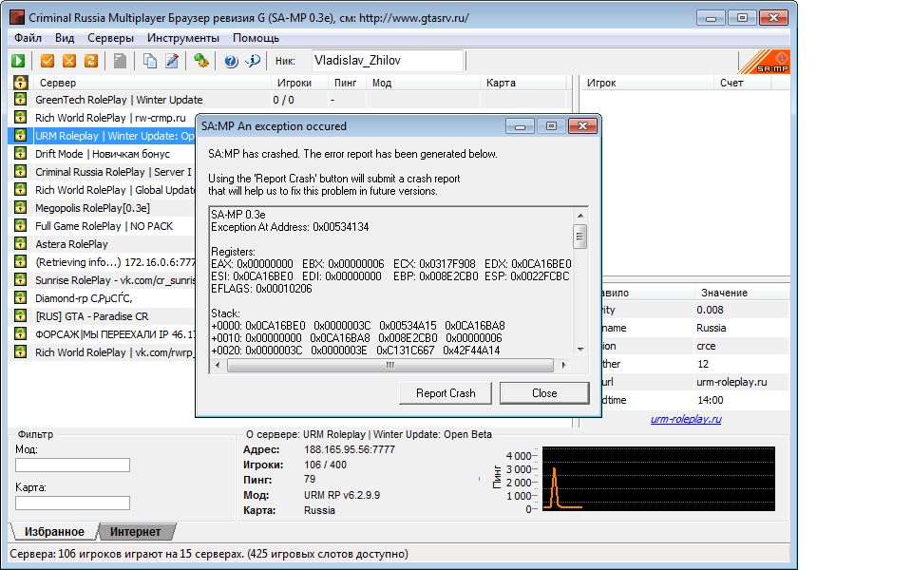Click lock icon beside Rich World RolePlay rw-crmp.ru

pyautogui.click(x=20, y=118)
